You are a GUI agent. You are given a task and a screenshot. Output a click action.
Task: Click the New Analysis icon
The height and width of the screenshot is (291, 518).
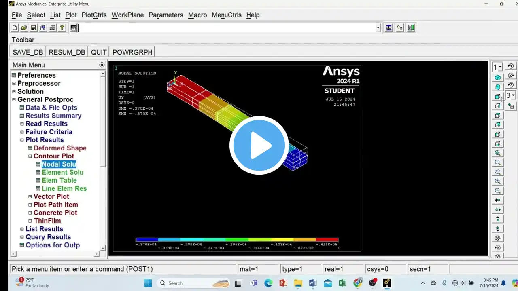click(15, 28)
